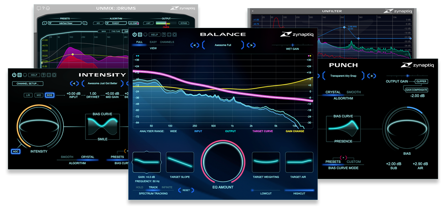Switch Balance view to Easy
This screenshot has width=446, height=211.
coord(153,42)
